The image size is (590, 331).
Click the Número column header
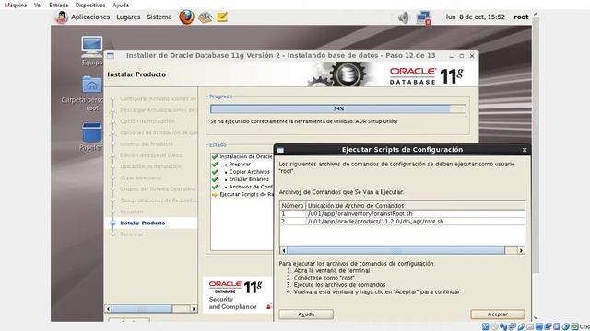coord(292,206)
